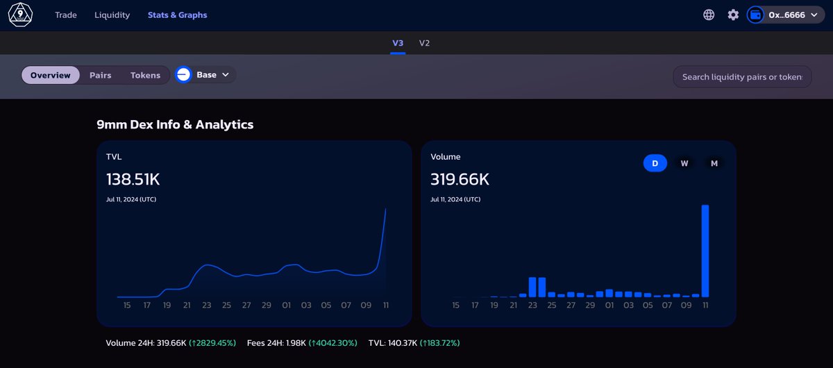Click the TVL chart title label
833x368 pixels.
click(x=114, y=157)
